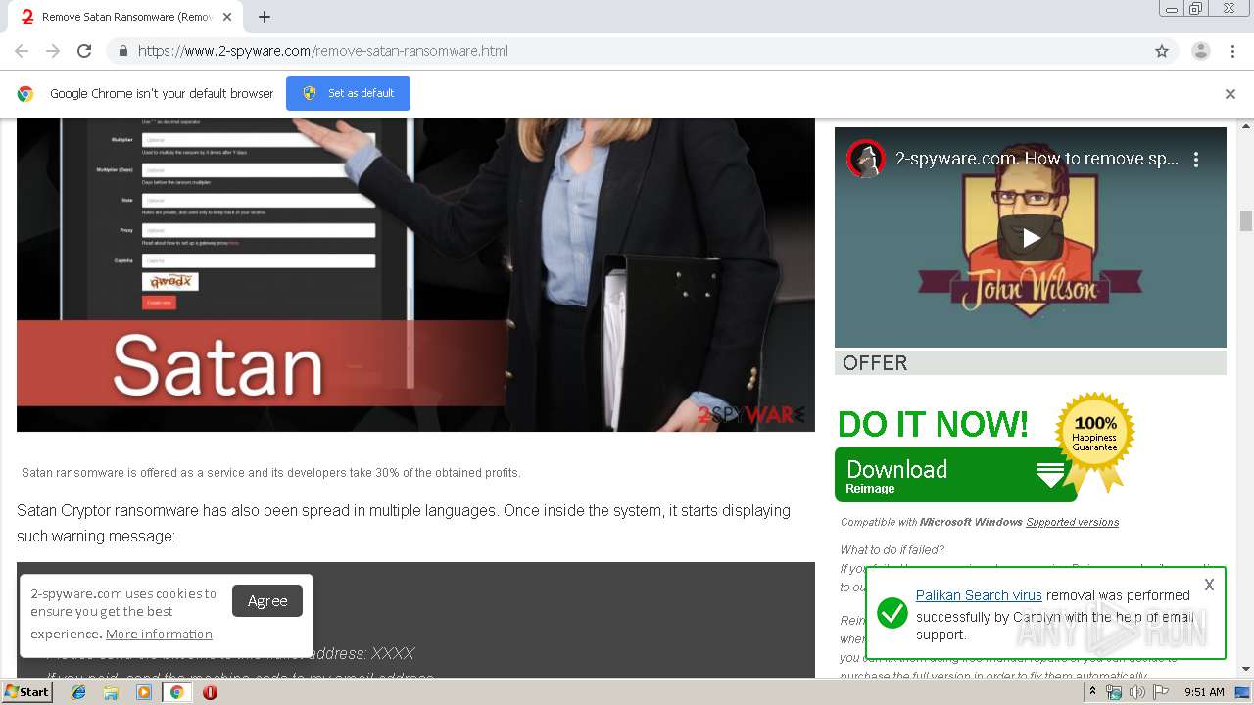Open Windows Explorer from taskbar
Image resolution: width=1254 pixels, height=705 pixels.
[111, 692]
